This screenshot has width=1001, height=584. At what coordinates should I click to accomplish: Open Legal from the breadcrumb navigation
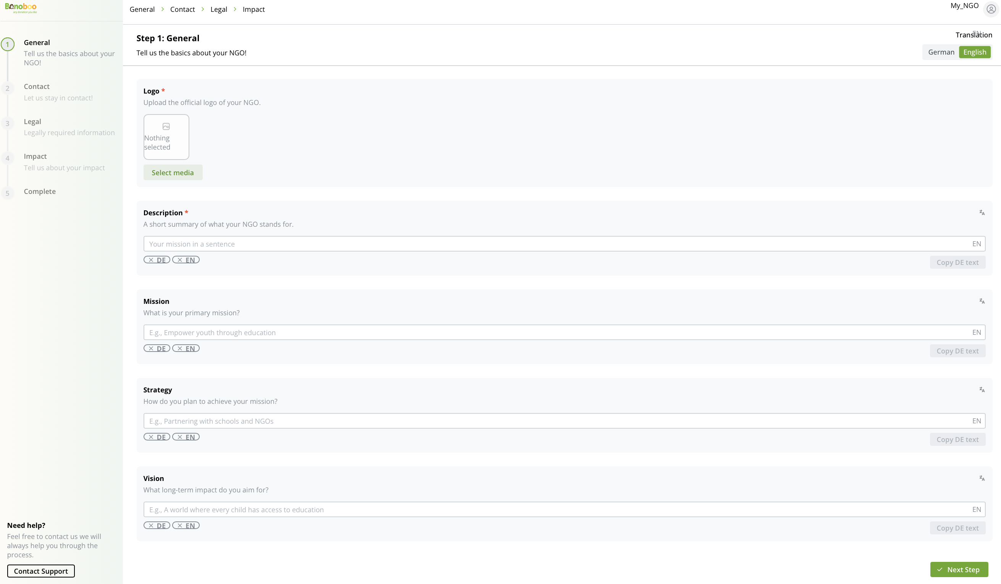(x=218, y=9)
